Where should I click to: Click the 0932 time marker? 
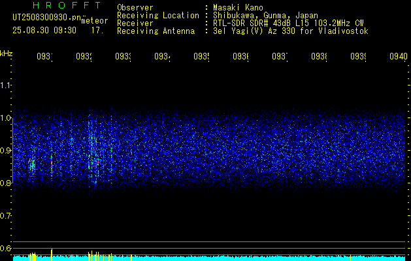point(84,57)
